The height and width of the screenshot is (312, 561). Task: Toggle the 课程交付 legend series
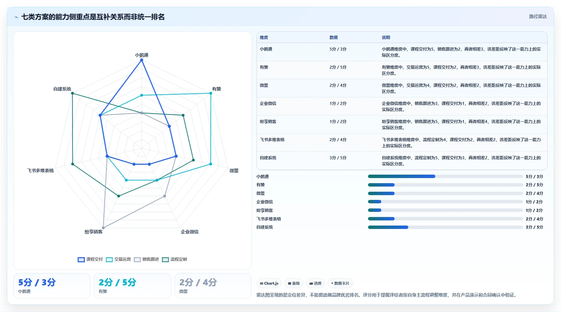[x=90, y=259]
